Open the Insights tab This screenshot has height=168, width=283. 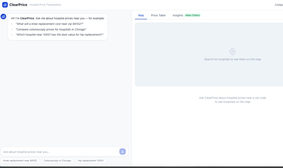point(178,15)
